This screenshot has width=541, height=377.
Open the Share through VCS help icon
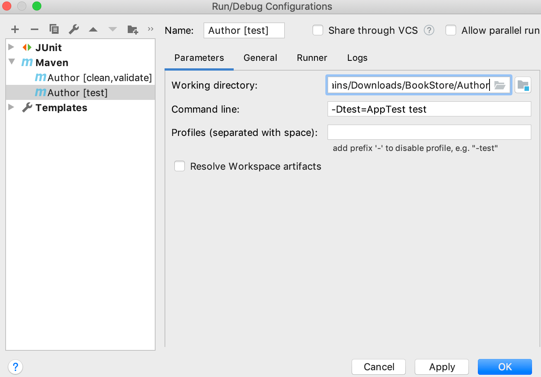pyautogui.click(x=429, y=30)
